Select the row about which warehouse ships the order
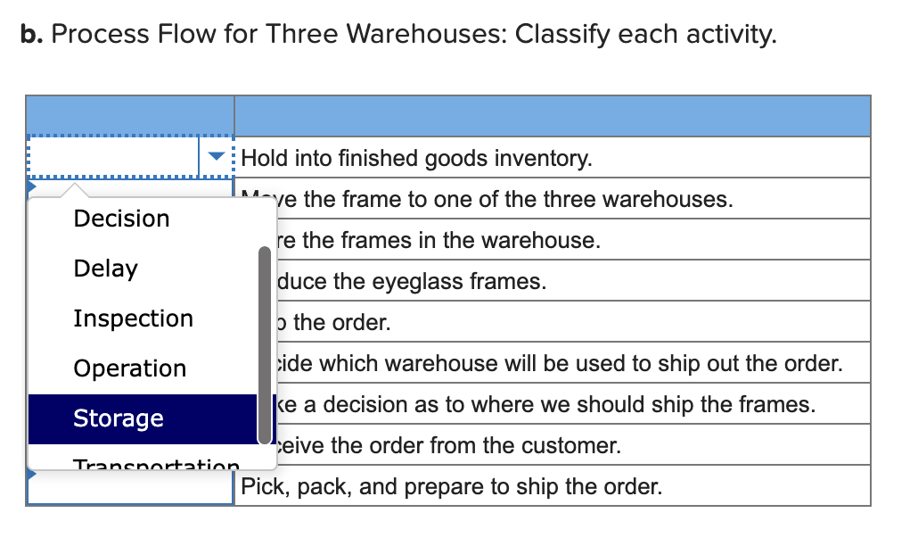 [535, 363]
